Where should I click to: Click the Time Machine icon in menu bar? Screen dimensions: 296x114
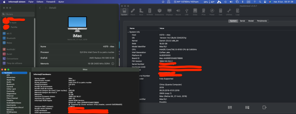coord(225,2)
